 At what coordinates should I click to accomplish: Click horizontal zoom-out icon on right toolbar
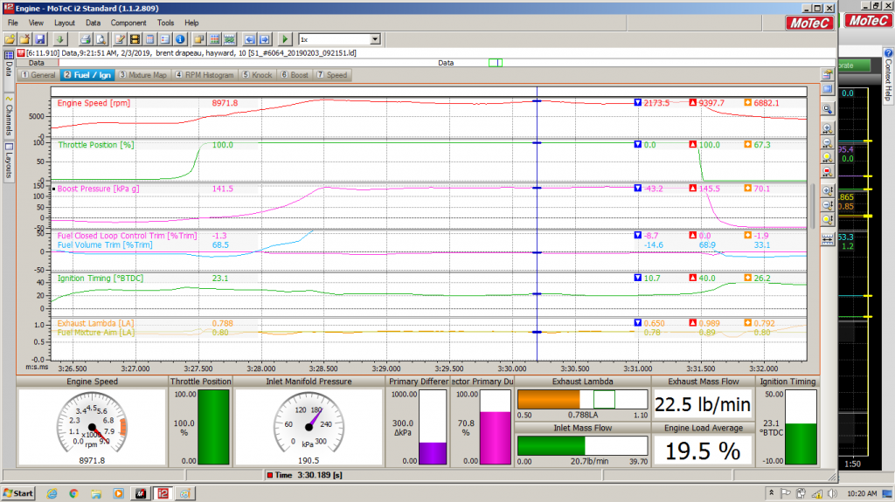click(827, 142)
